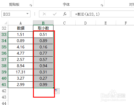Open the clipboard group dialog launcher
Image resolution: width=134 pixels, height=105 pixels.
31,5
